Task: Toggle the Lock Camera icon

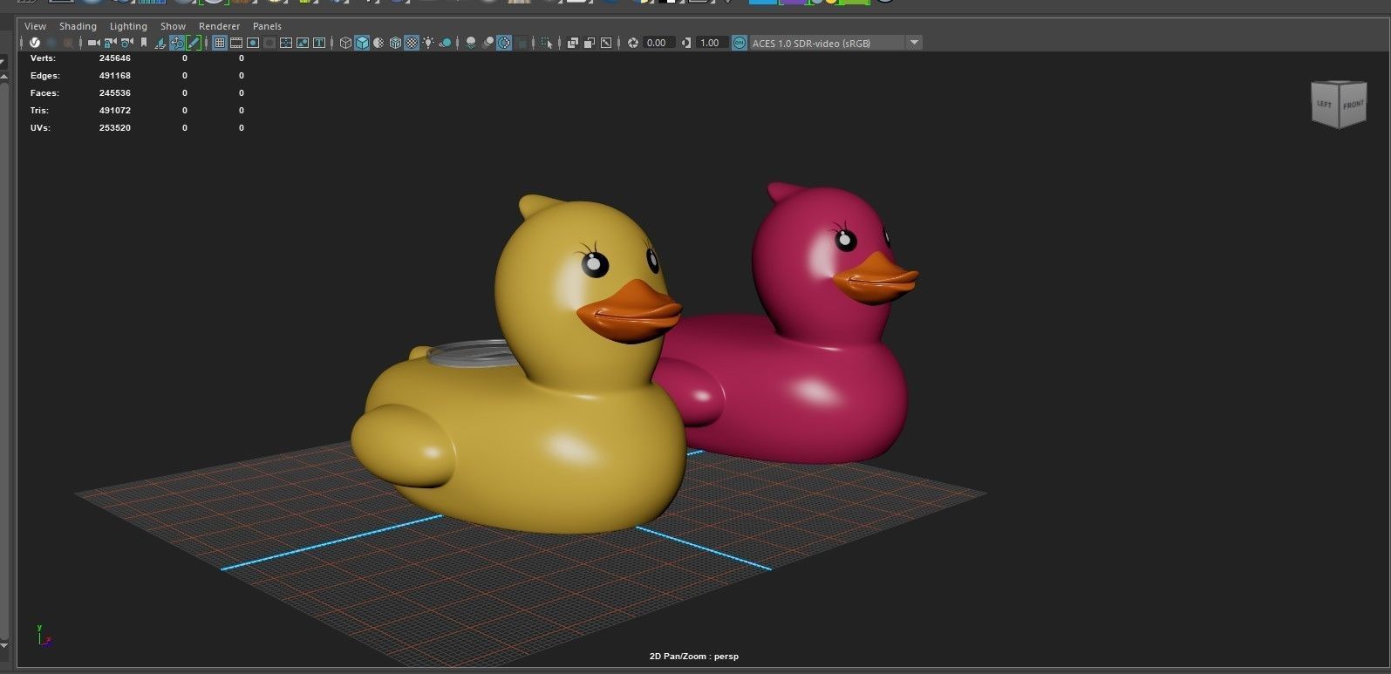Action: point(110,43)
